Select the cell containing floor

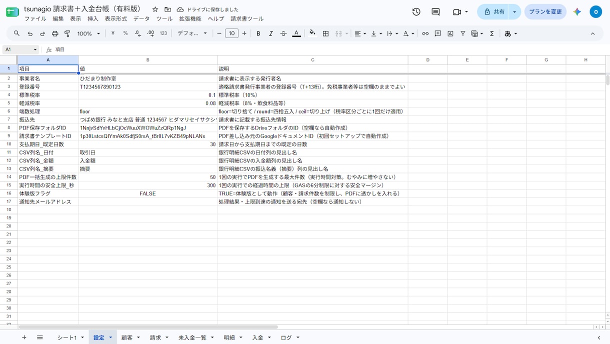147,111
